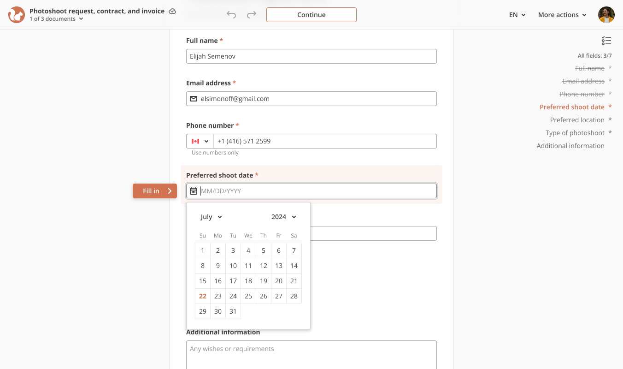Screen dimensions: 623x369
Task: Click the Email address input field
Action: [x=311, y=99]
